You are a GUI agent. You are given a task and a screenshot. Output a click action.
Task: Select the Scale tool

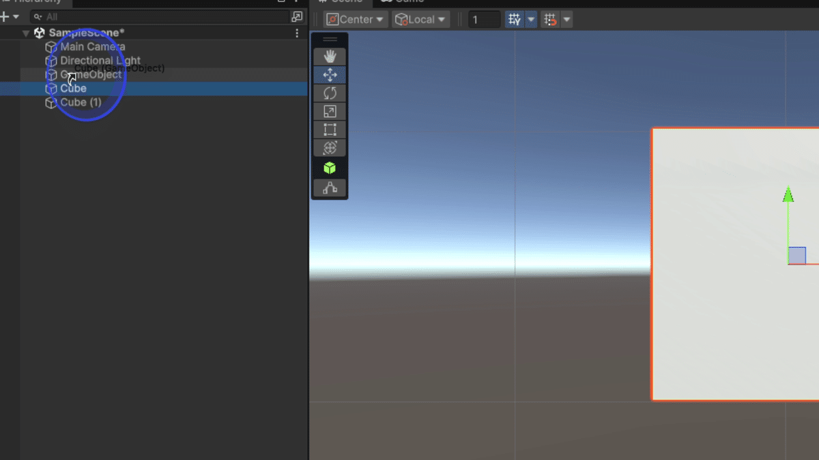(x=330, y=112)
